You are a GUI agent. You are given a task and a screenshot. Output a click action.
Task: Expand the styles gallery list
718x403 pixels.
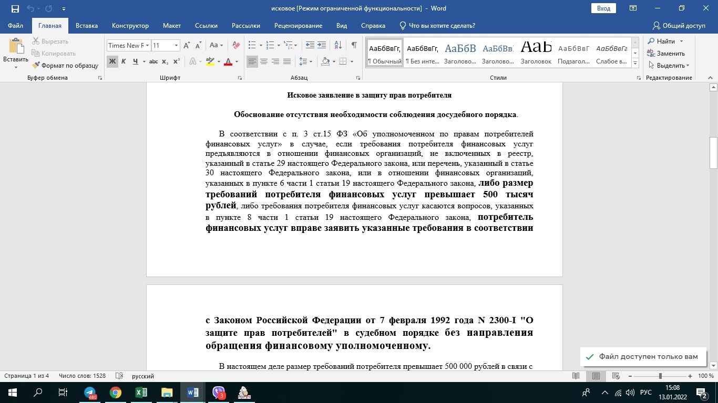pos(635,63)
